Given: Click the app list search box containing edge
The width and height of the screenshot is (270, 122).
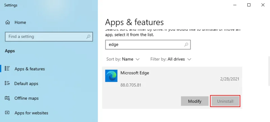Looking at the screenshot, I should 148,45.
